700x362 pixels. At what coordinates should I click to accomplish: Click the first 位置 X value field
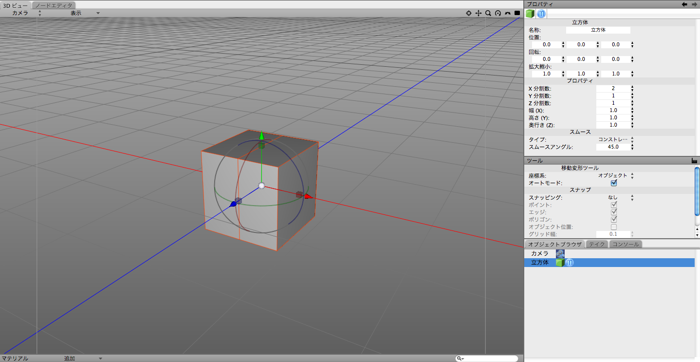(546, 44)
